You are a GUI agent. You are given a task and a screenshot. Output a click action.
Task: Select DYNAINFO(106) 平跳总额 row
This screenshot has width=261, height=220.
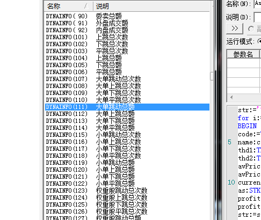[127, 72]
